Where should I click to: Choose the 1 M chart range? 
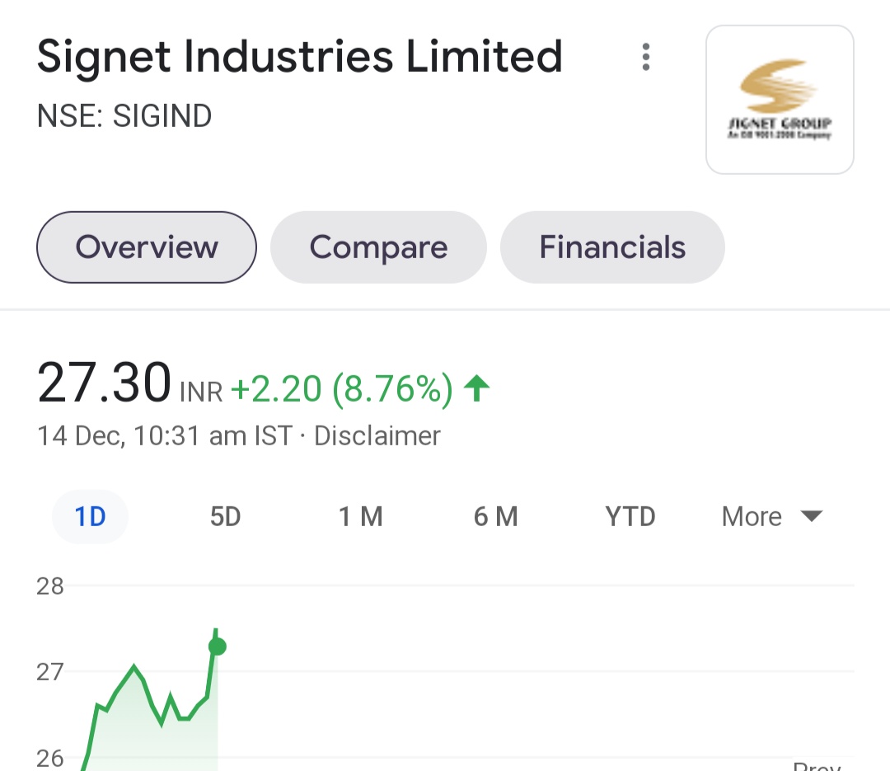pyautogui.click(x=360, y=516)
